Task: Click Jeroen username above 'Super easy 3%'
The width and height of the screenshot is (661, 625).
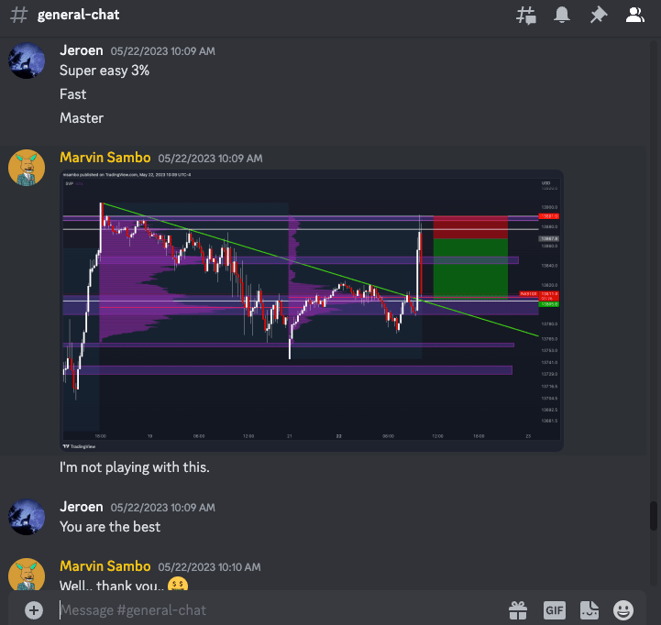Action: pos(81,51)
